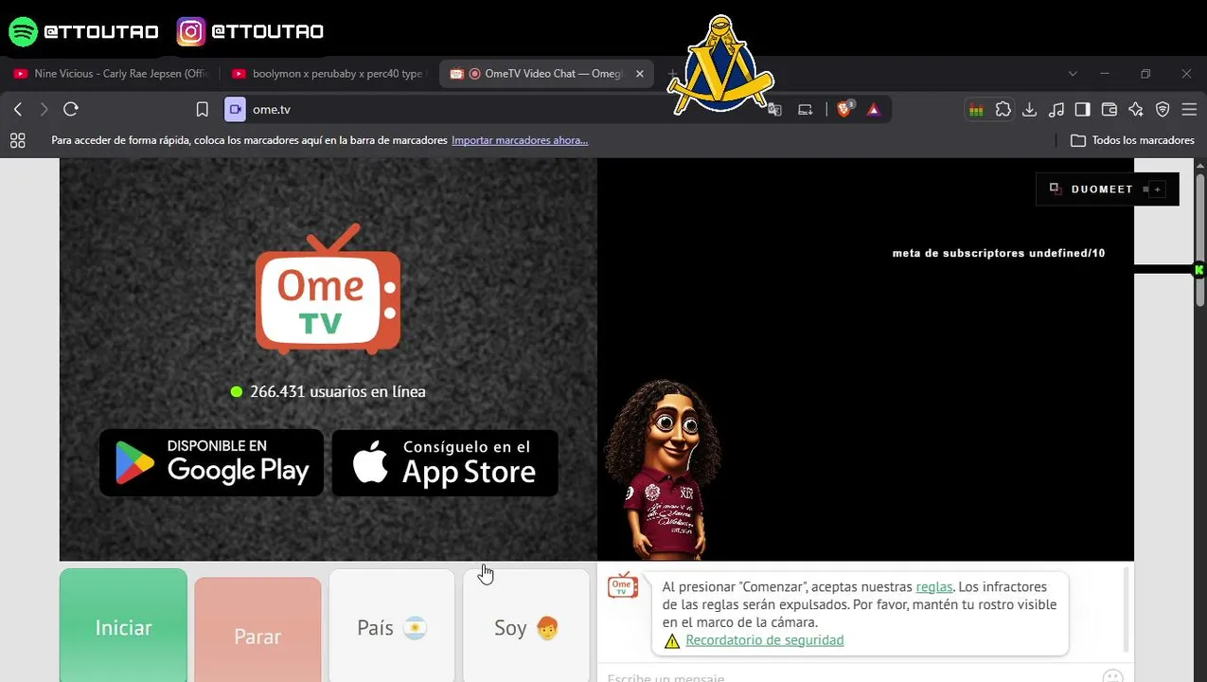Click the meta de subscriptores text
The image size is (1207, 682).
pos(999,253)
